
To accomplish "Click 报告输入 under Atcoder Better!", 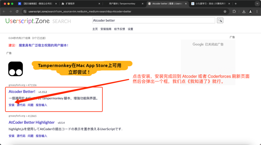I will [x=42, y=105].
